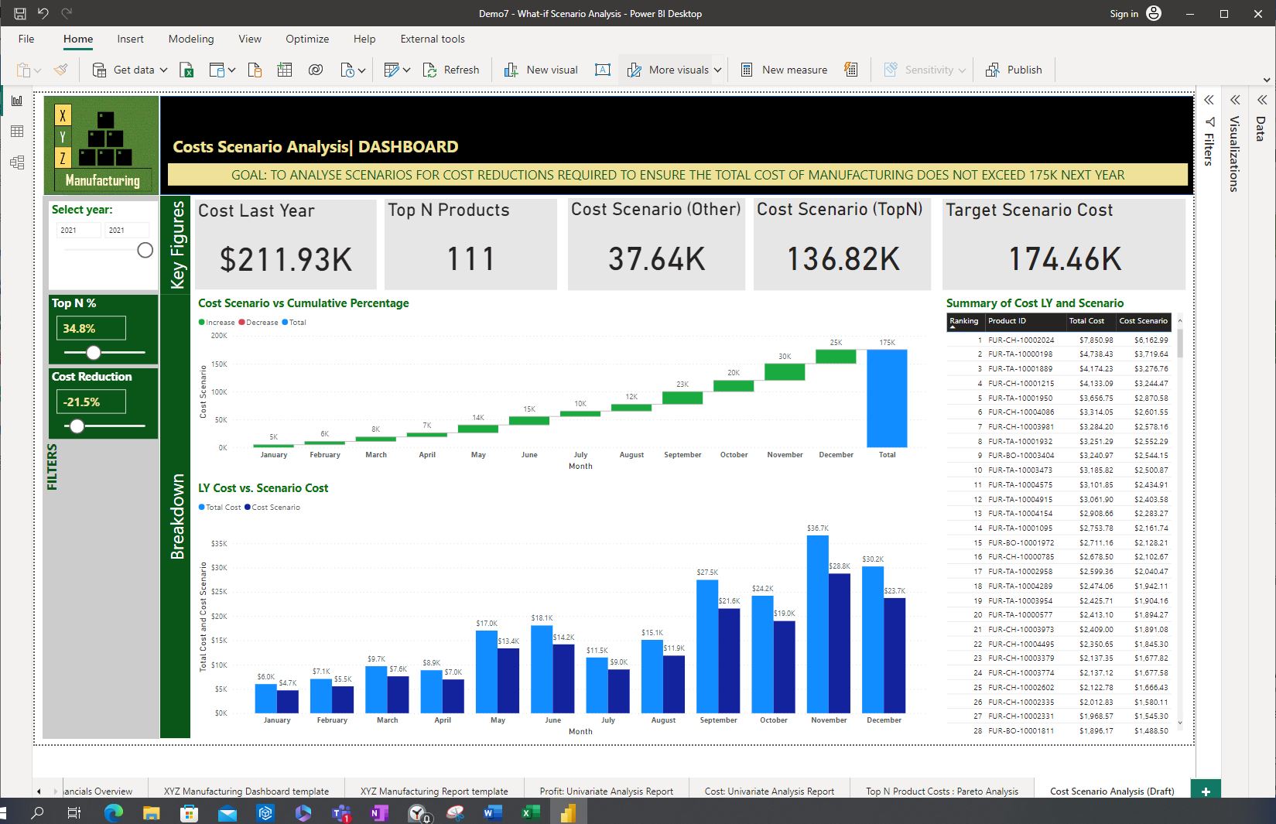This screenshot has height=824, width=1276.
Task: Click the Cost Scenario legend item
Action: (272, 507)
